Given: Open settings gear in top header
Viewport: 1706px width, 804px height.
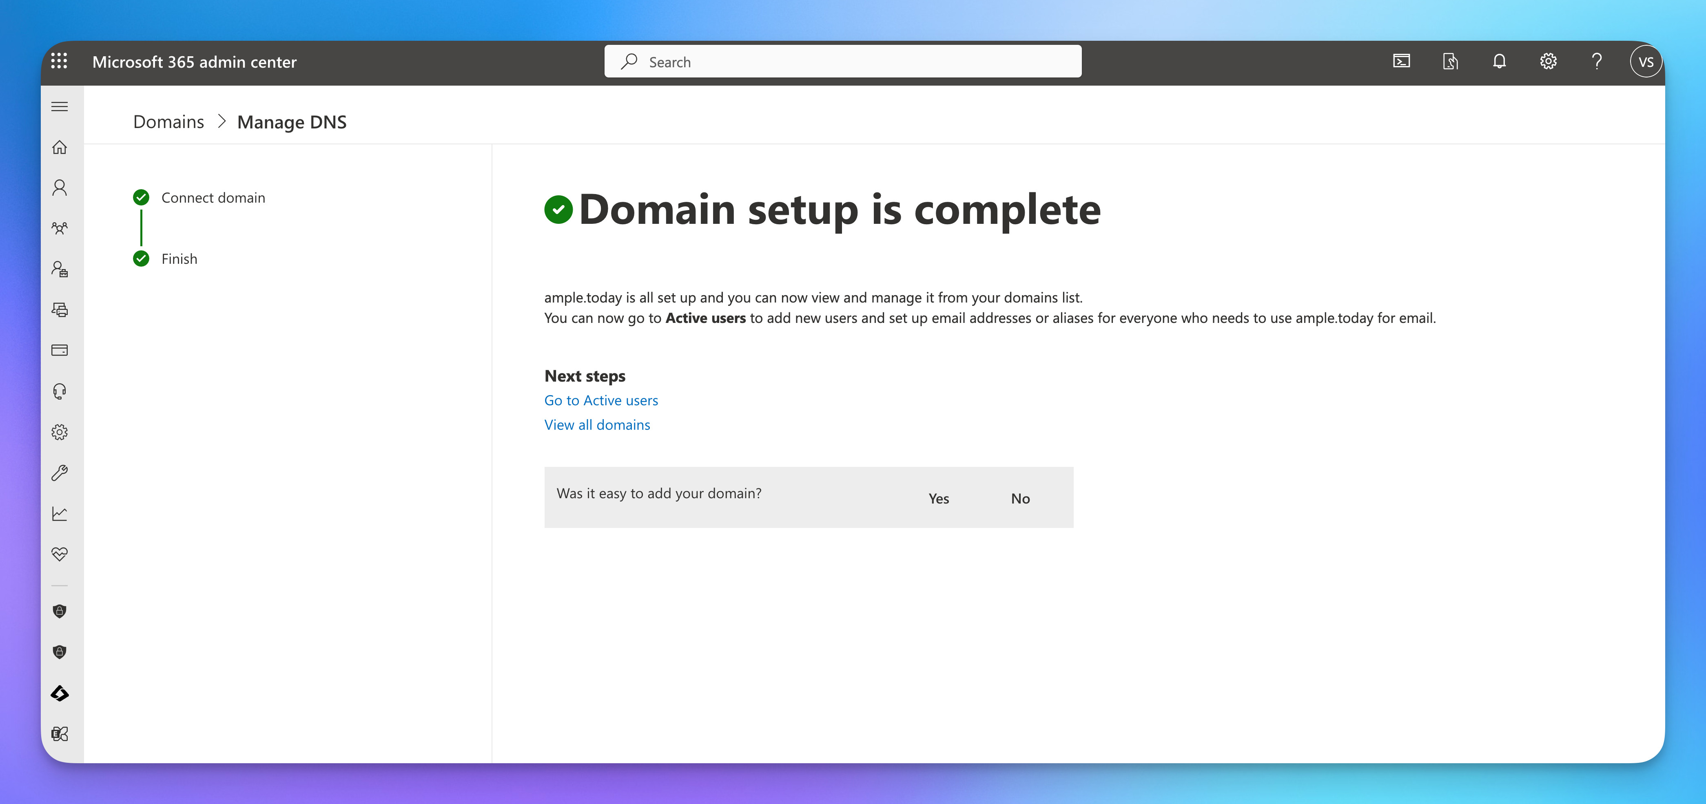Looking at the screenshot, I should 1548,62.
